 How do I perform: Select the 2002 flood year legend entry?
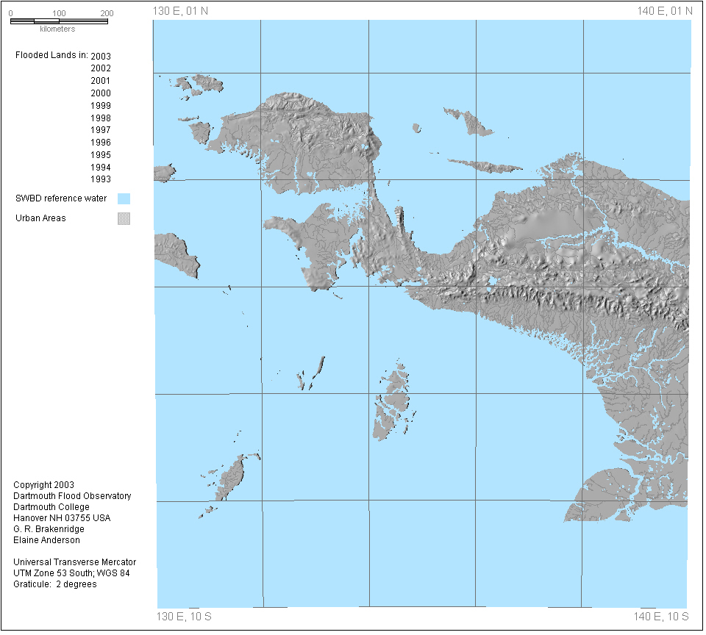(101, 68)
